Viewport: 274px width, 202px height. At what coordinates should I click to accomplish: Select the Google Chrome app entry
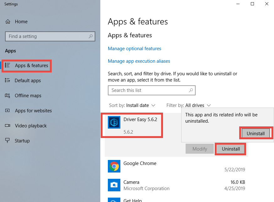click(176, 166)
